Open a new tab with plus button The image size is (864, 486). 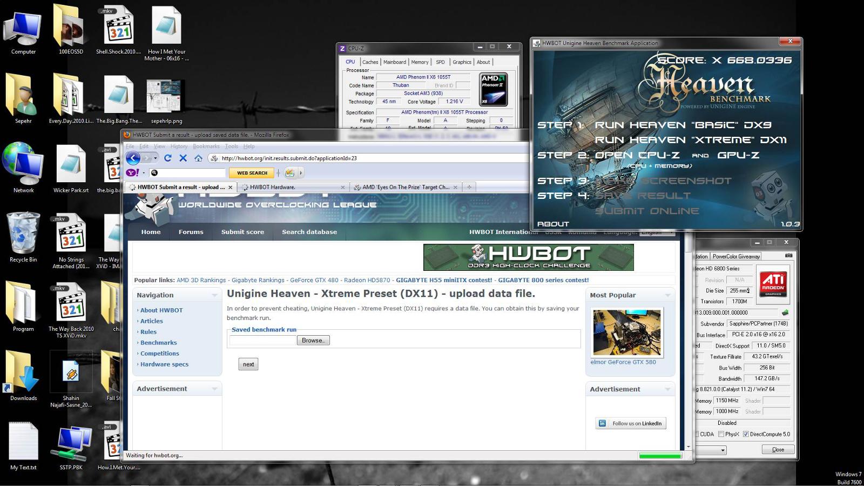click(469, 187)
